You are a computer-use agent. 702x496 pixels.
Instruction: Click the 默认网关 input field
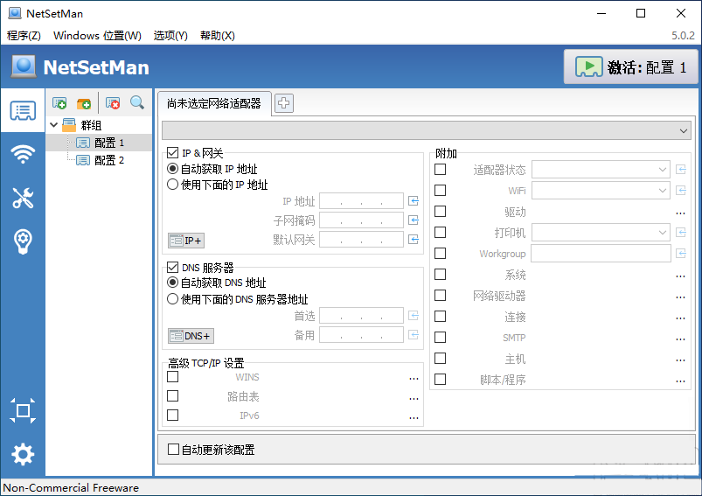[361, 240]
